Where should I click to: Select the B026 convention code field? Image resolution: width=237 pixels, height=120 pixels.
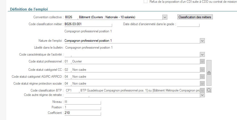[x=71, y=17]
